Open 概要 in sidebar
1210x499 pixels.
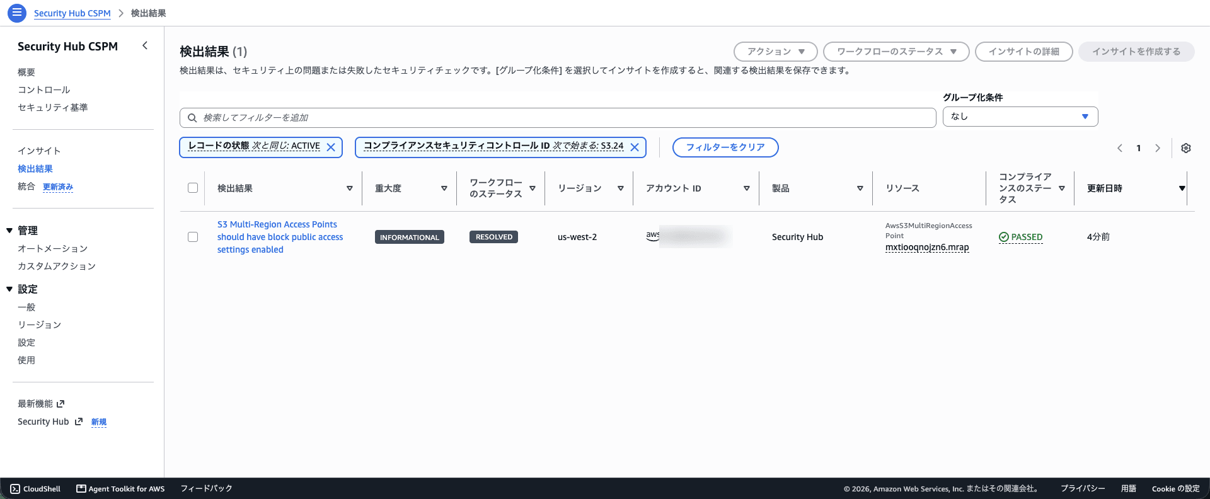point(26,72)
